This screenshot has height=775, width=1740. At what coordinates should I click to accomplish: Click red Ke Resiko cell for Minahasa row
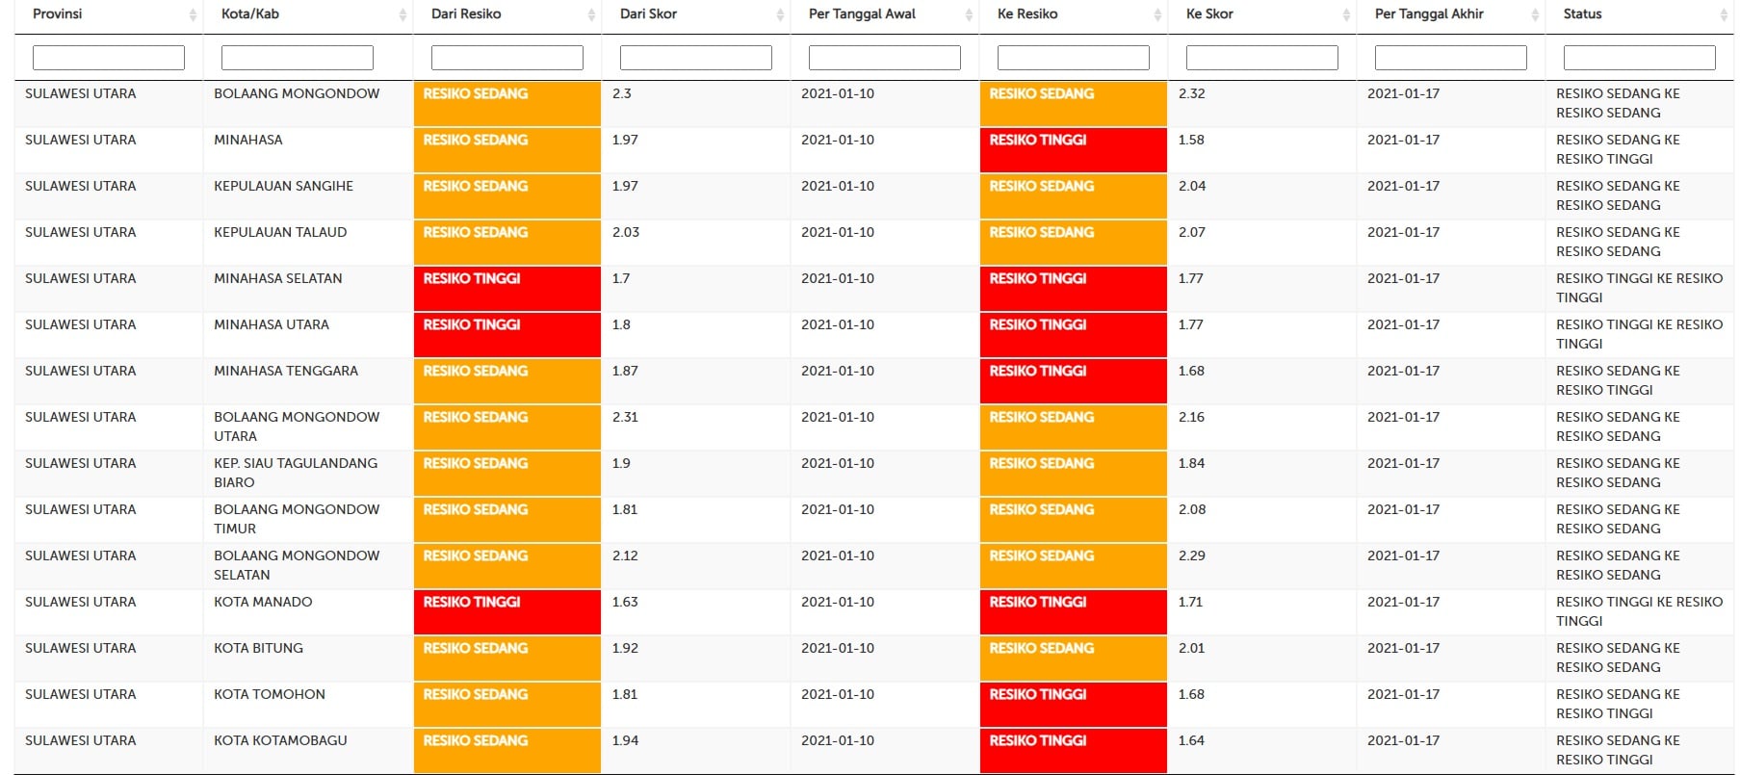(x=1074, y=150)
